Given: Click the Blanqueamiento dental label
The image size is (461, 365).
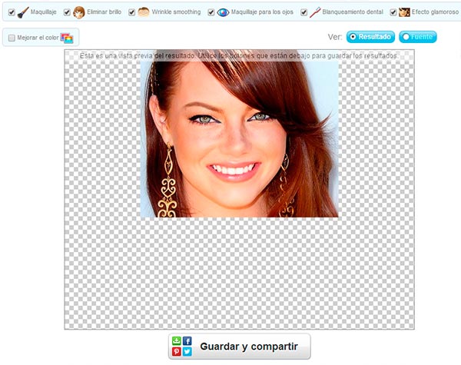Looking at the screenshot, I should pyautogui.click(x=353, y=12).
